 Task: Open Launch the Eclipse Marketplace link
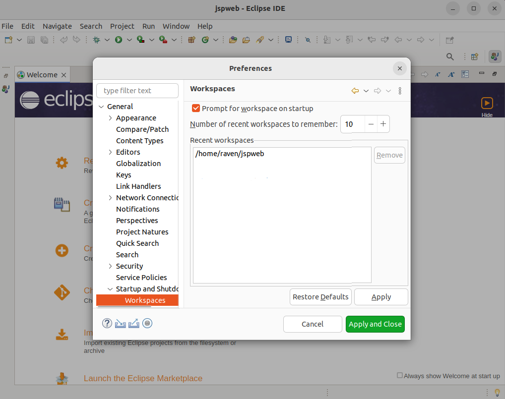[x=143, y=378]
